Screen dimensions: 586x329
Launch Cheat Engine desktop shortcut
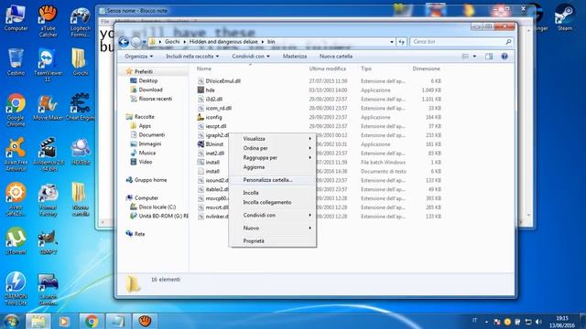click(80, 108)
